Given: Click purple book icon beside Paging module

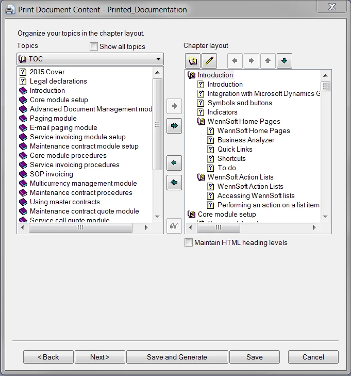Looking at the screenshot, I should (23, 118).
